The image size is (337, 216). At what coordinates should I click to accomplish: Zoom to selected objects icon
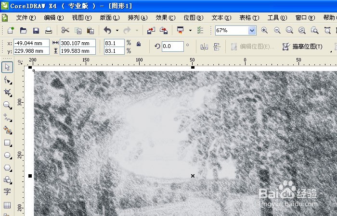point(289,30)
